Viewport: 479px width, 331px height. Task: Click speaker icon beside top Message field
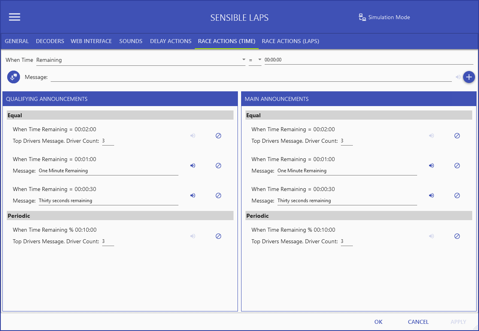tap(458, 77)
